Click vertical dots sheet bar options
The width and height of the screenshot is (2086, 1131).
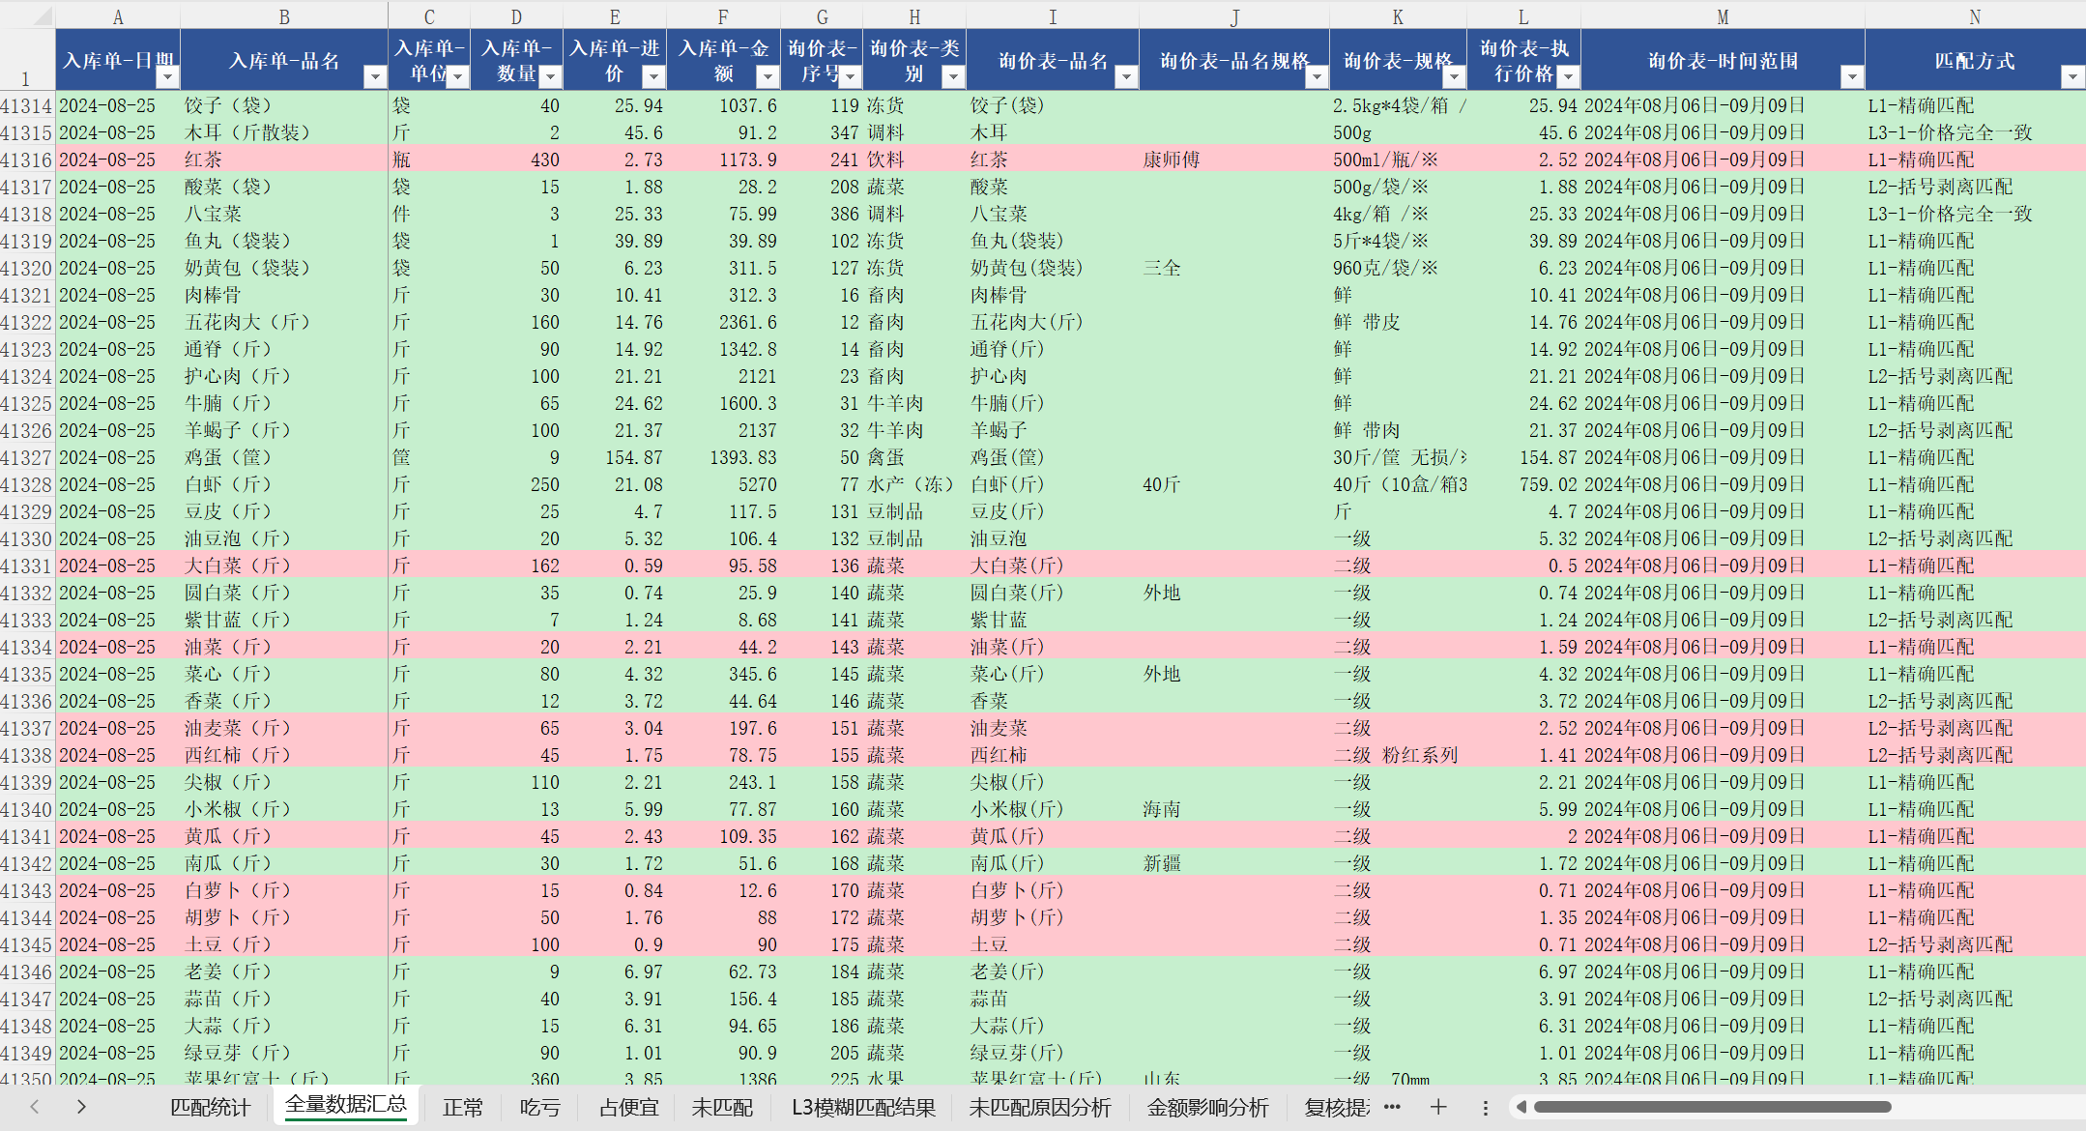(x=1486, y=1108)
